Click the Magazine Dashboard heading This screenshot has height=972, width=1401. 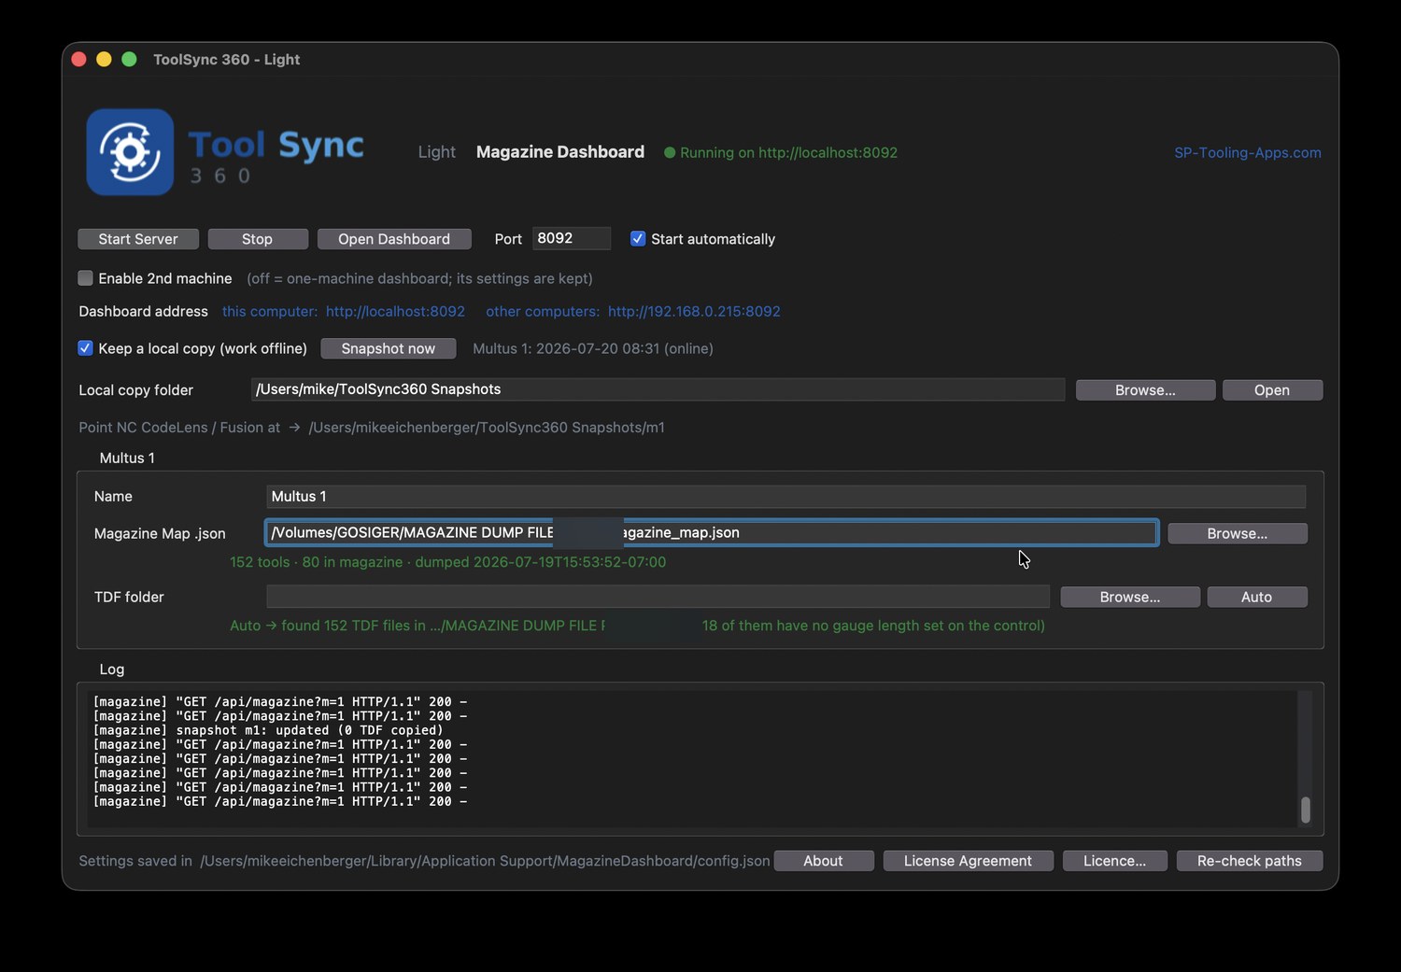(560, 152)
